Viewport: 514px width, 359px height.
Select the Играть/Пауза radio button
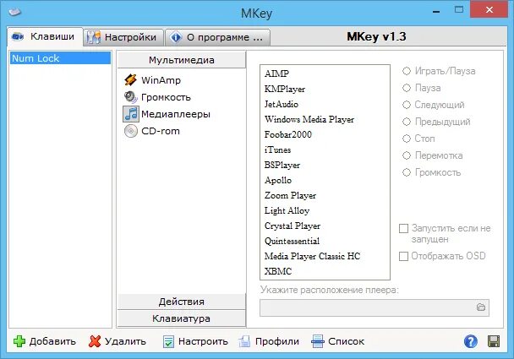pos(407,71)
